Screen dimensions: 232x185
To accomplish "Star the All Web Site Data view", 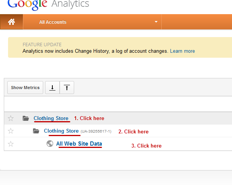I will tap(11, 144).
